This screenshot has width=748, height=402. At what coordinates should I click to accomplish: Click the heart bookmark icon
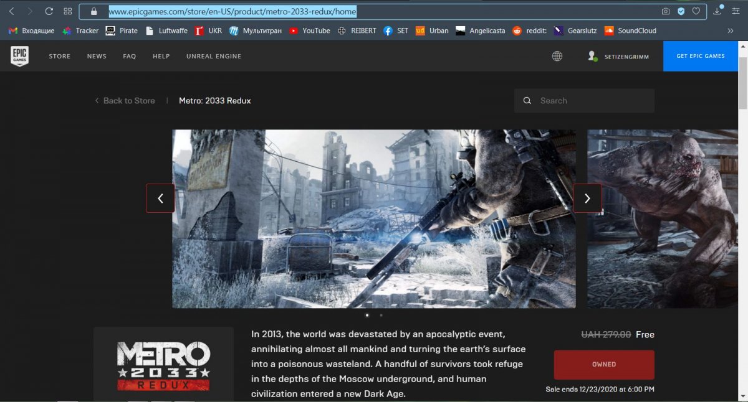[x=696, y=11]
